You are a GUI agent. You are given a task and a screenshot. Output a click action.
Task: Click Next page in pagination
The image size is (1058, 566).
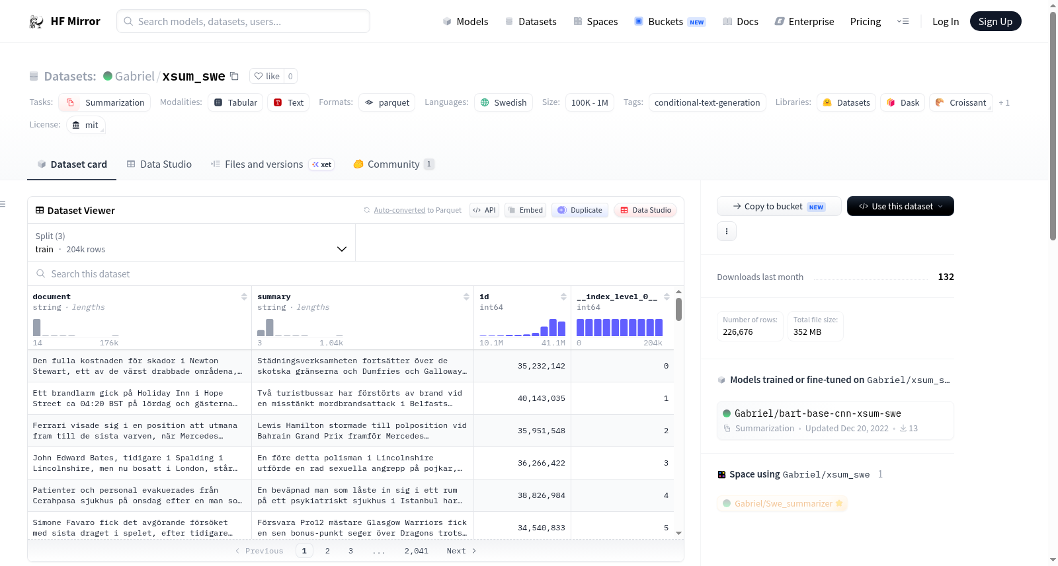point(462,551)
